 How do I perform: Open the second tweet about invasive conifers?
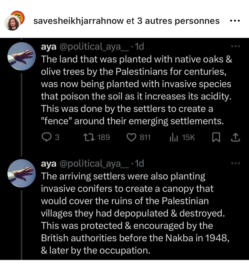pyautogui.click(x=133, y=213)
